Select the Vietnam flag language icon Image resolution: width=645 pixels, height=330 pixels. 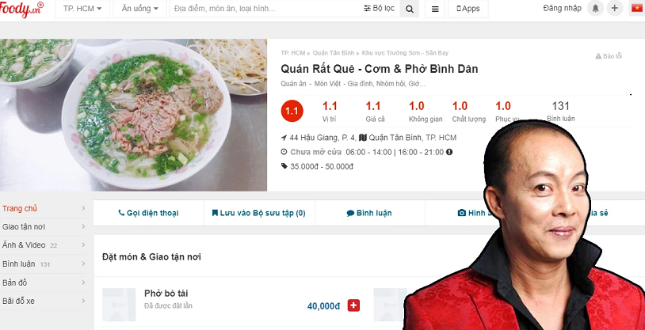pos(637,8)
